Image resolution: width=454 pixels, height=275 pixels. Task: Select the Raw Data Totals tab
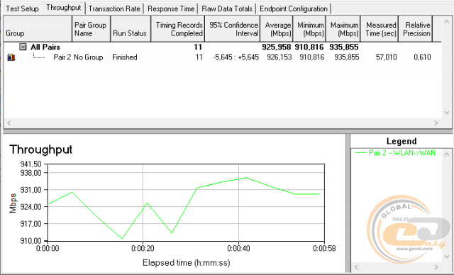click(227, 9)
